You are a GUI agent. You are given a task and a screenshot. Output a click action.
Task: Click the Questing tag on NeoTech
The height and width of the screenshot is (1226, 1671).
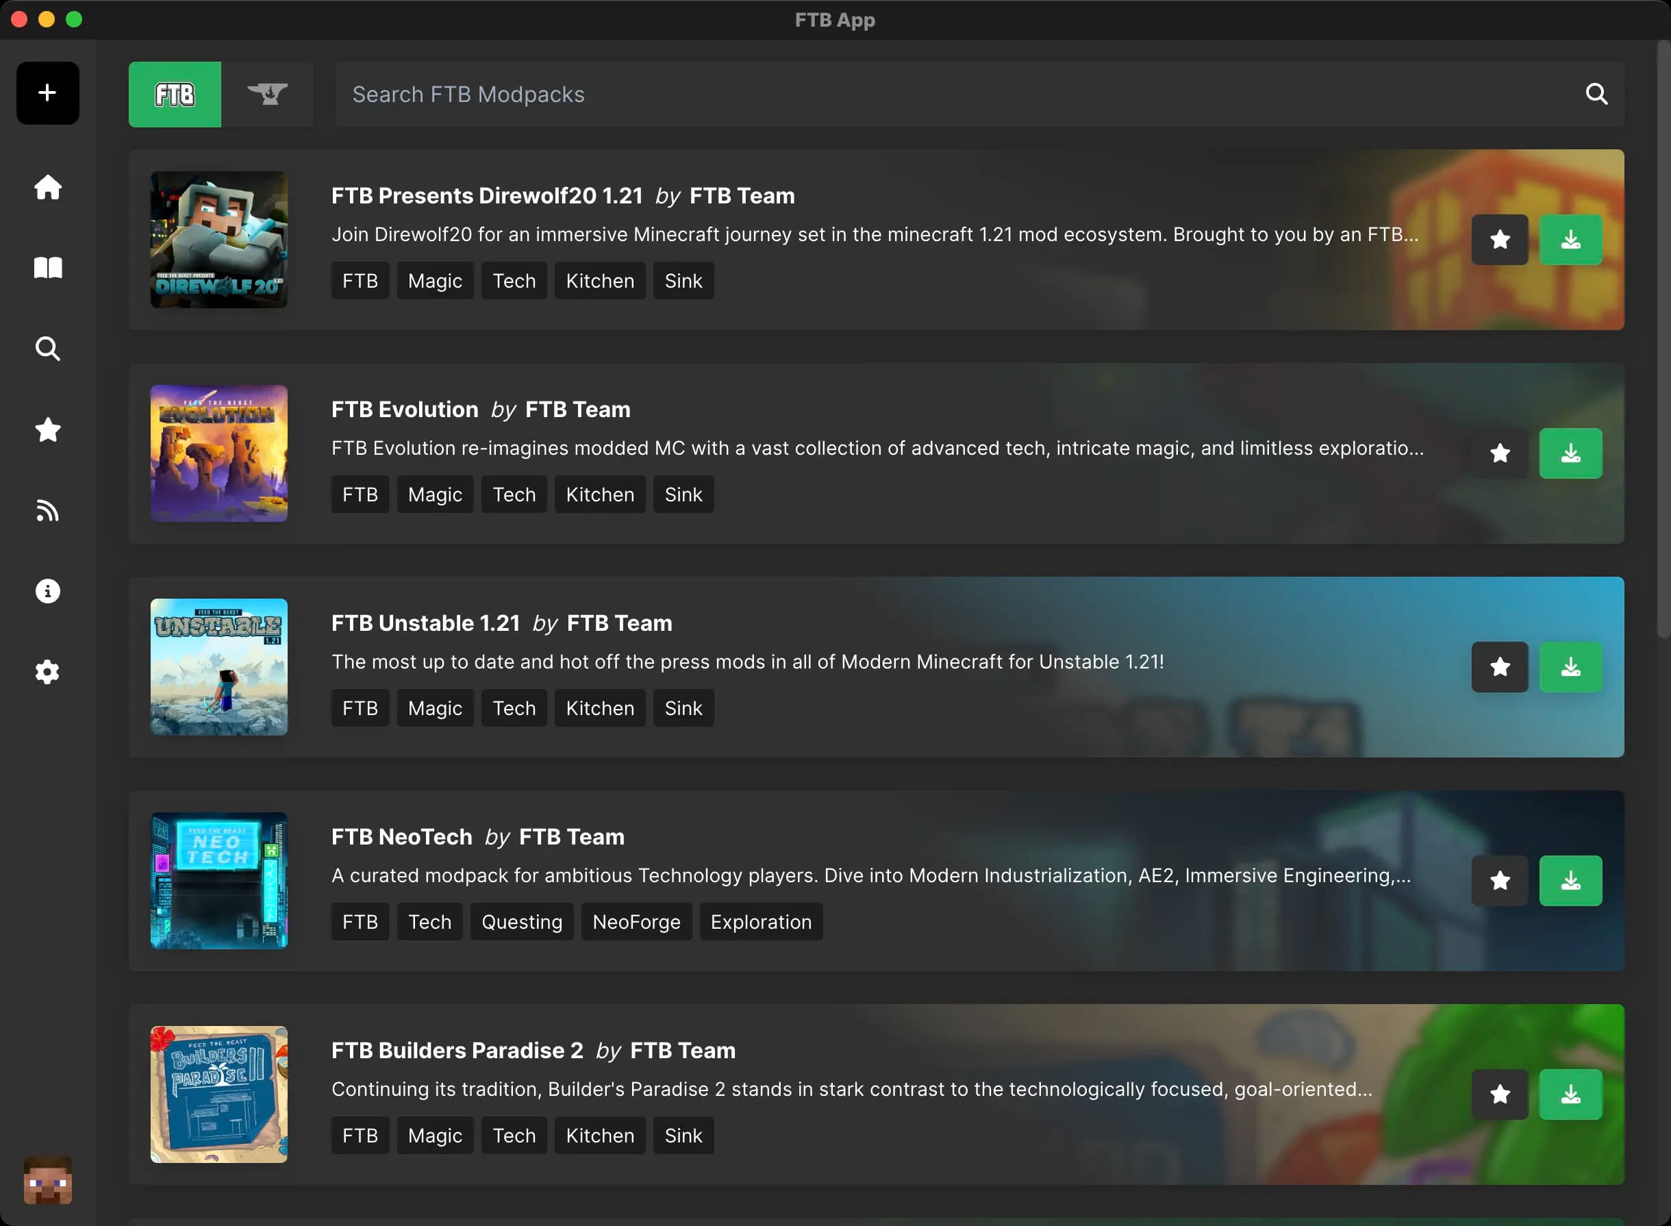coord(522,922)
